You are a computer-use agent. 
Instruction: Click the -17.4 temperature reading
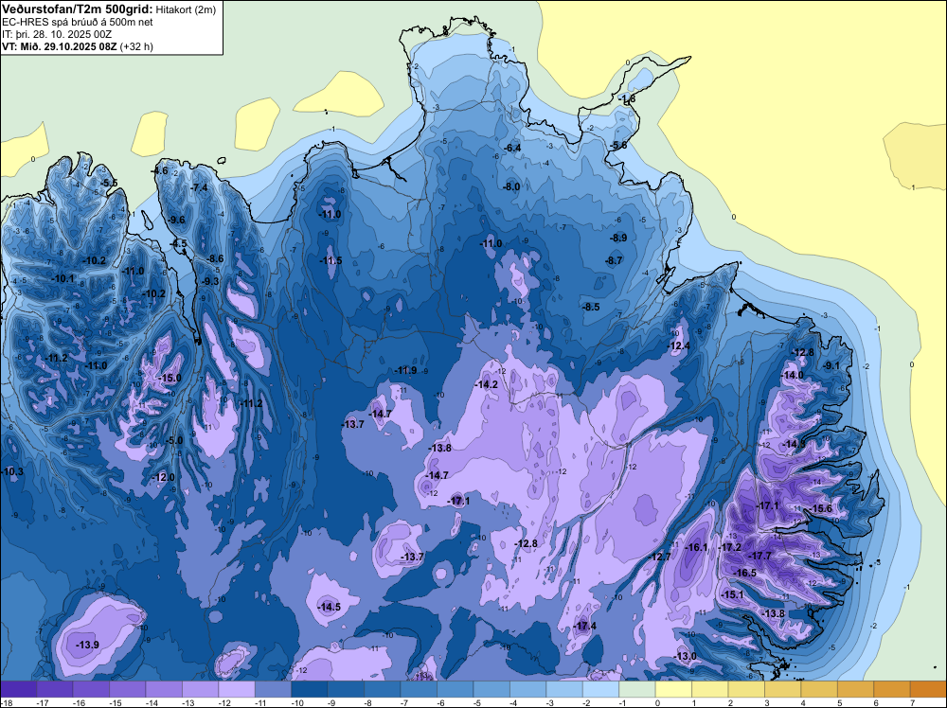coord(584,626)
